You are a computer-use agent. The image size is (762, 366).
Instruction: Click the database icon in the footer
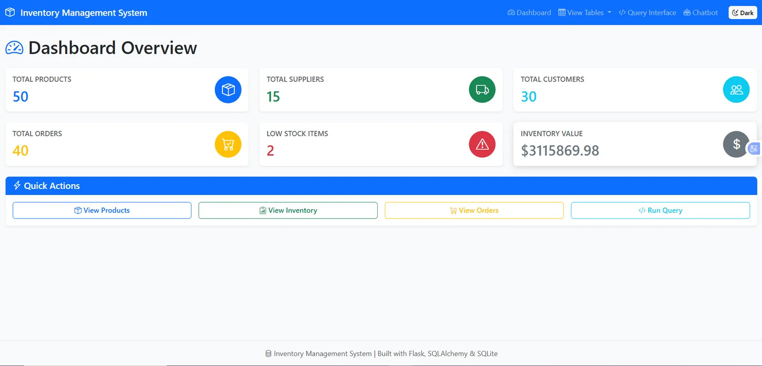268,354
